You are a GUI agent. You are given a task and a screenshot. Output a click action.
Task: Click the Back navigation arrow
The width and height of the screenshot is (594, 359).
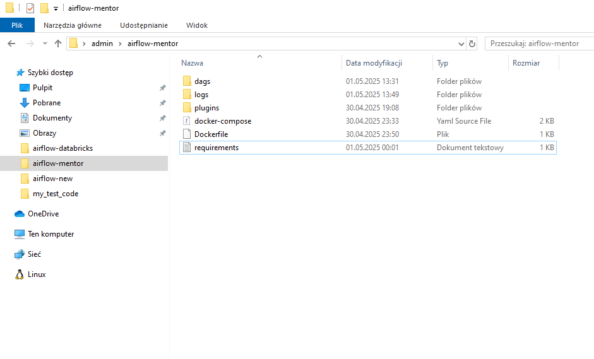point(11,44)
